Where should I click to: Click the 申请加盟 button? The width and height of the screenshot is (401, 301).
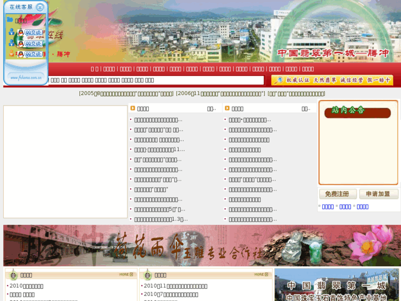pos(378,194)
